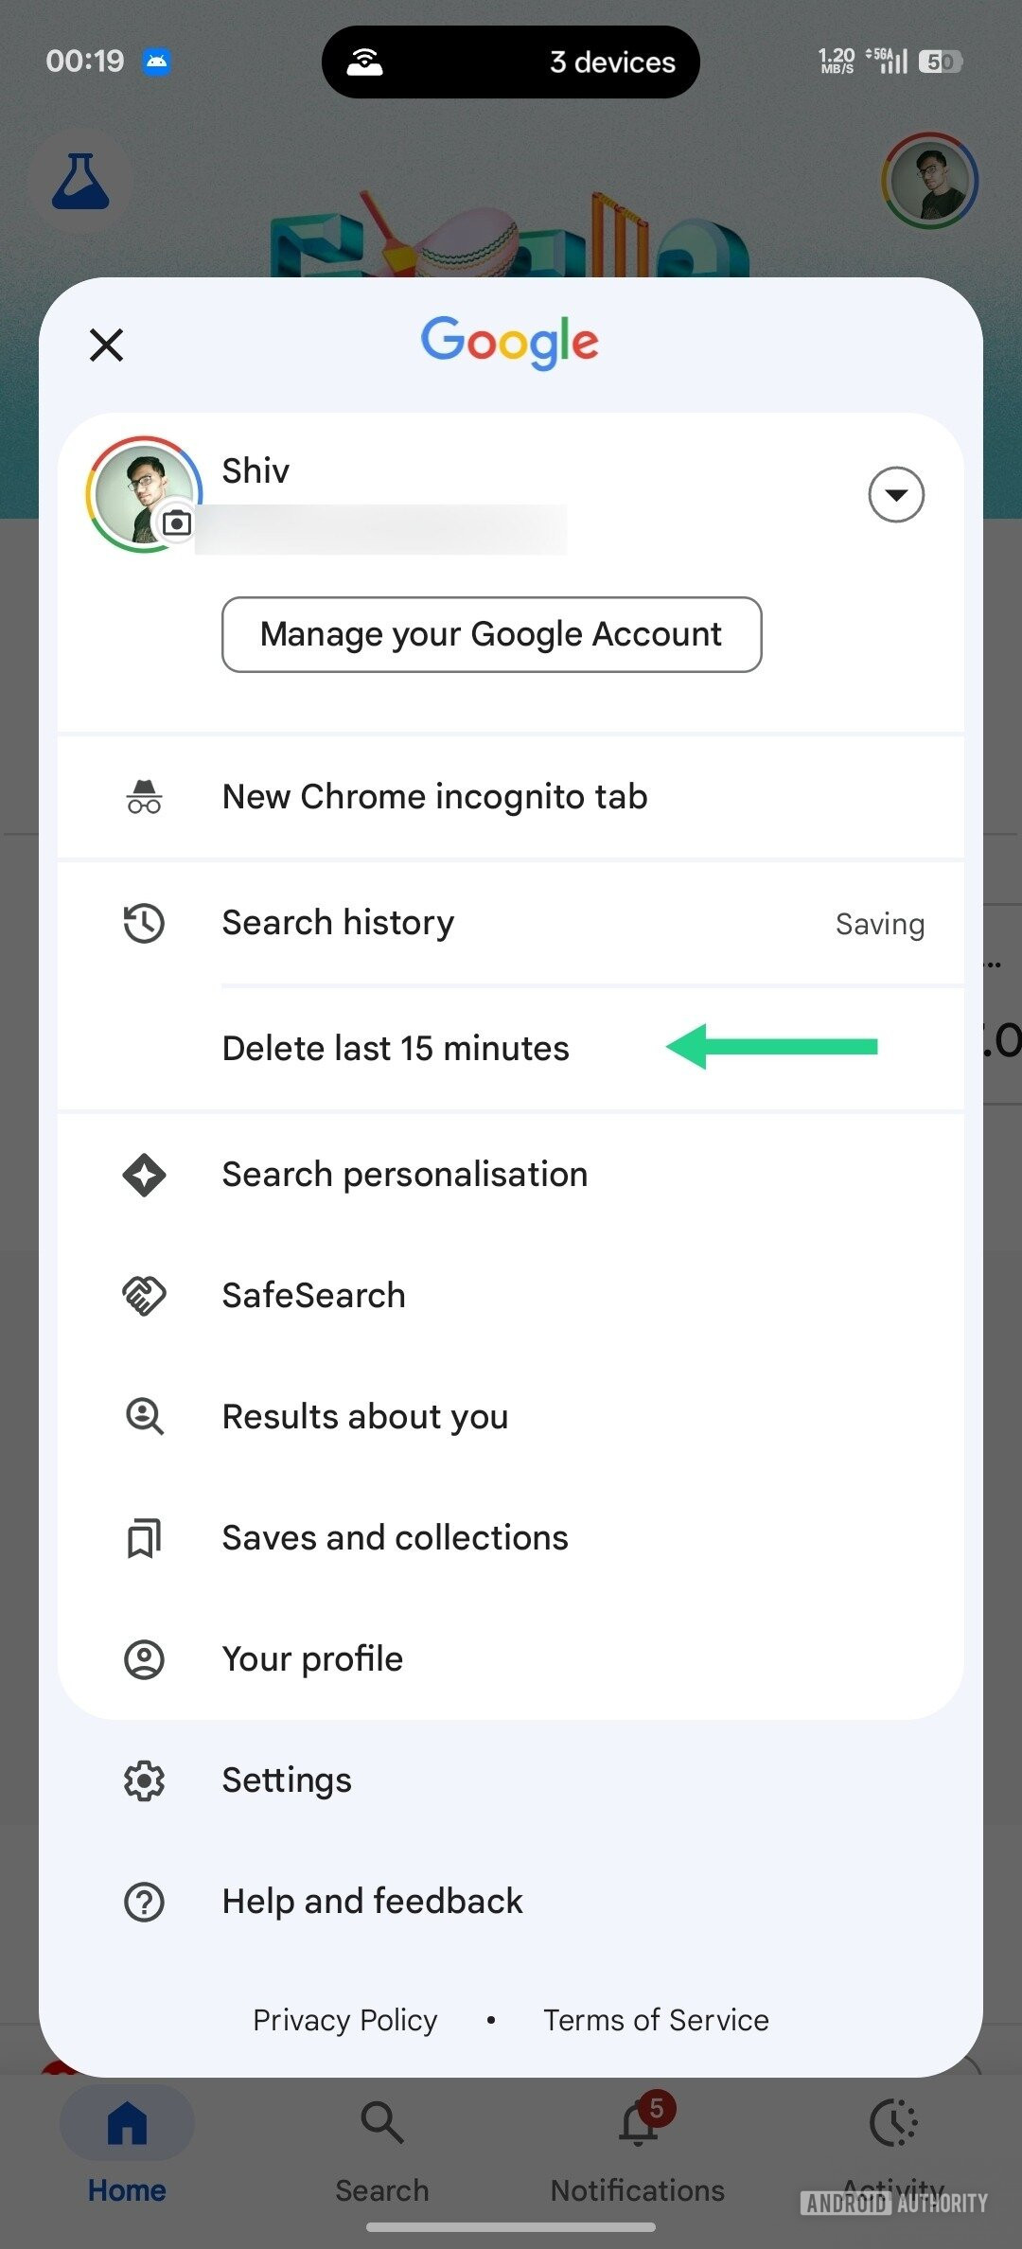This screenshot has width=1022, height=2249.
Task: Select Delete last 15 minutes
Action: pyautogui.click(x=396, y=1049)
